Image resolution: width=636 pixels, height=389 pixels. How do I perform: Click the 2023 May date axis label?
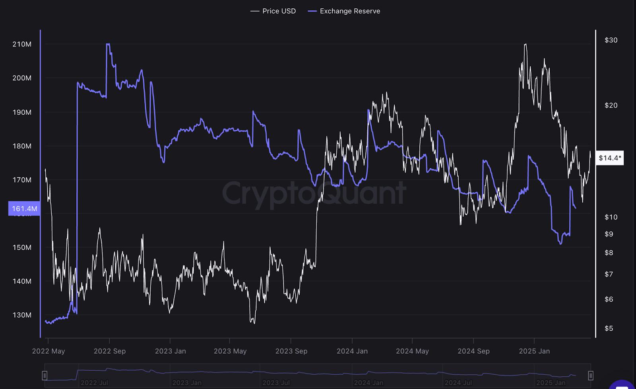230,351
